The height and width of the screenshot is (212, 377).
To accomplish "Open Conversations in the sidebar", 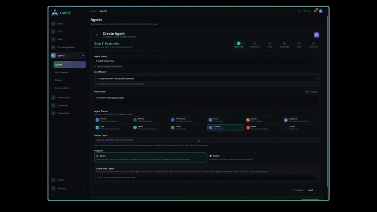I will (x=62, y=88).
